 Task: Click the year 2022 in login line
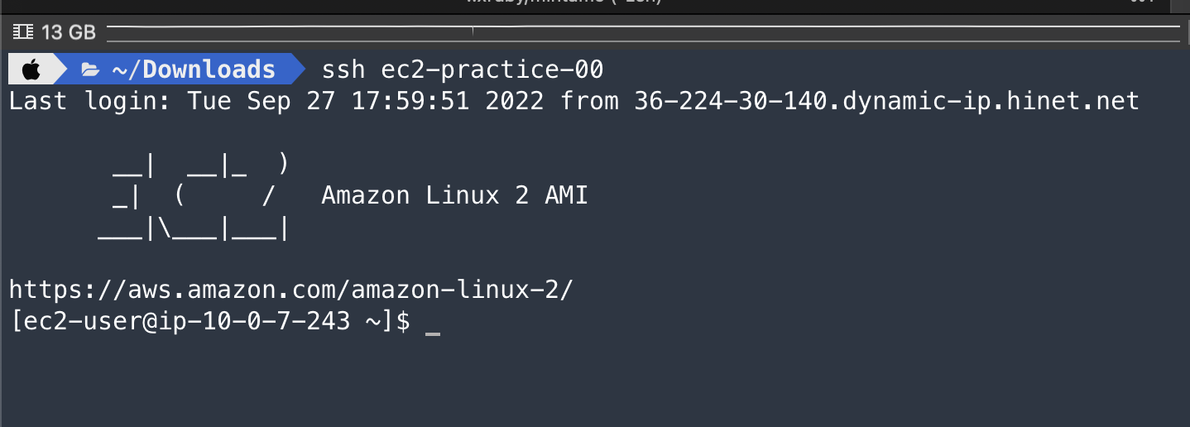(x=514, y=102)
